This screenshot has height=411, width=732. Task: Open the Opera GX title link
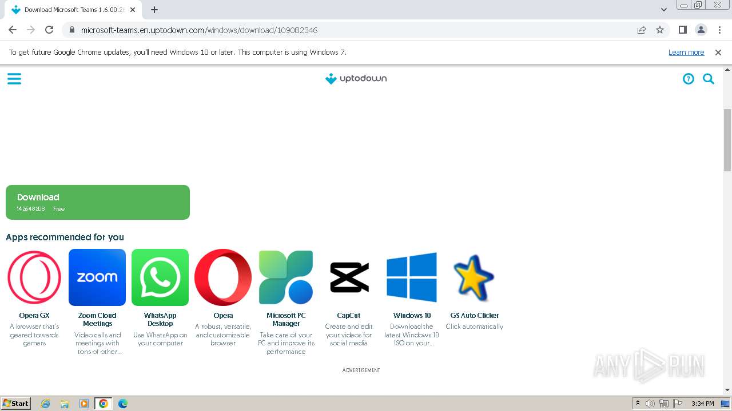(x=34, y=315)
